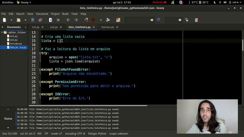Go to previous sidebar tab with left arrow
Screen dimensions: 244x137
[2, 27]
